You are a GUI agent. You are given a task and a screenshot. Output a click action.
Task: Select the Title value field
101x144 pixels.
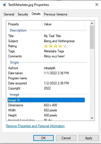click(52, 36)
